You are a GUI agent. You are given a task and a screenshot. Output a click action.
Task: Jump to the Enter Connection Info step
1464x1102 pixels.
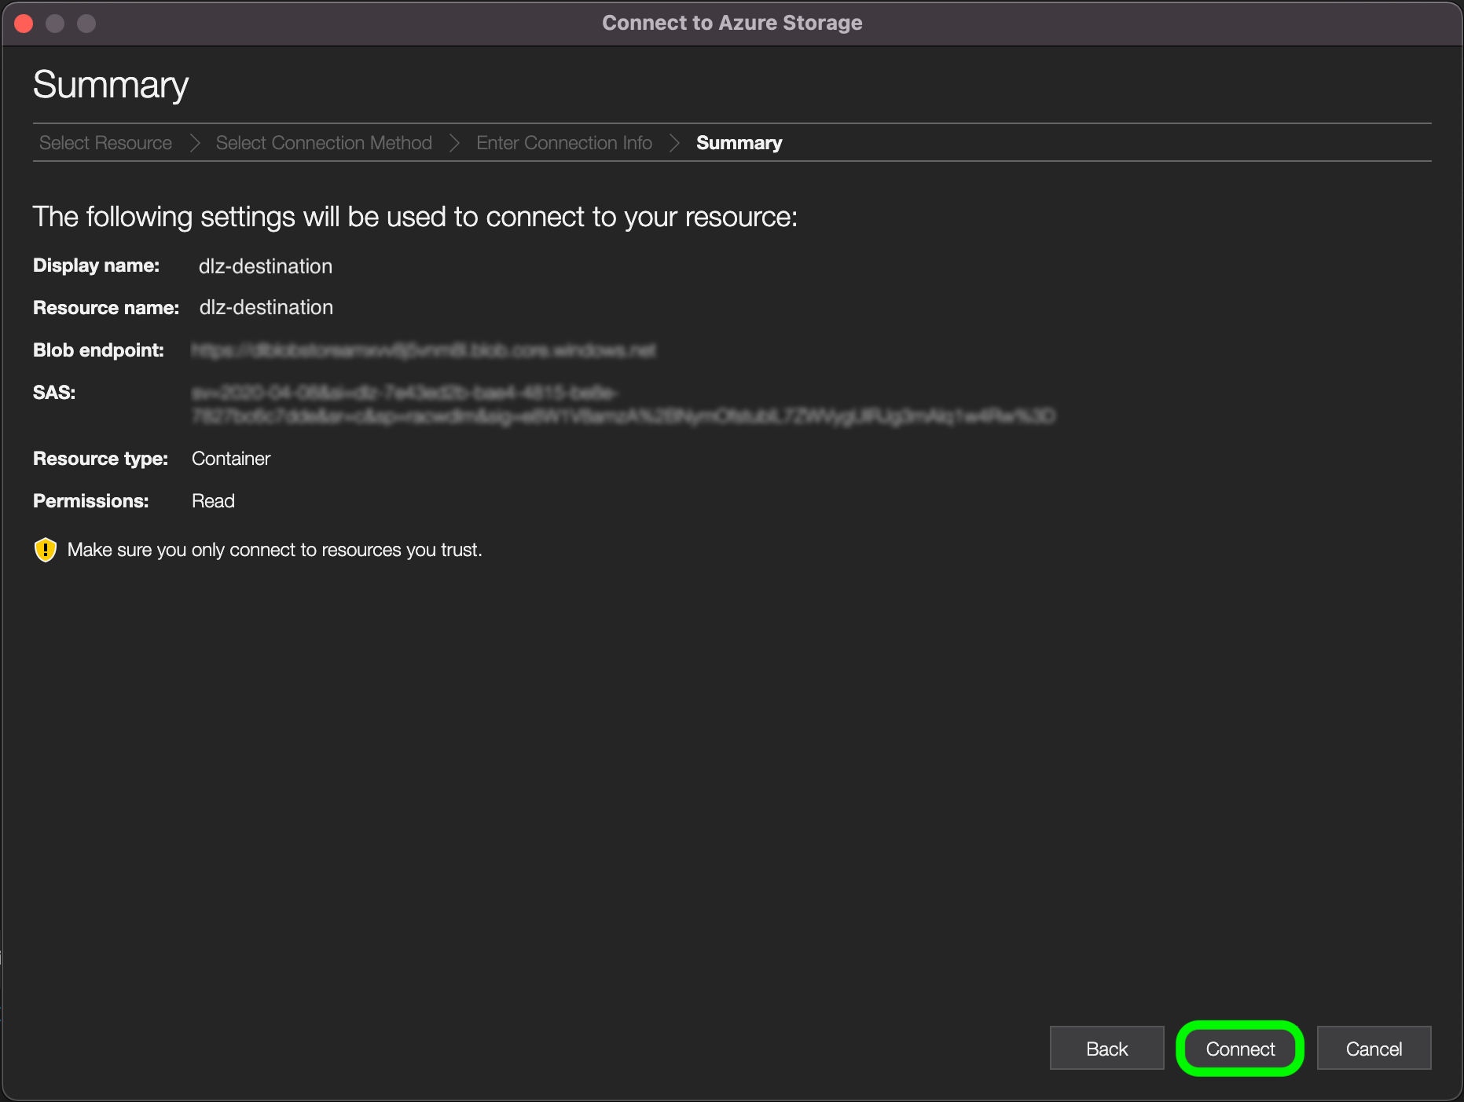pos(564,143)
